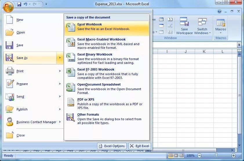
Task: Open the Undo history dropdown arrow
Action: pyautogui.click(x=30, y=4)
